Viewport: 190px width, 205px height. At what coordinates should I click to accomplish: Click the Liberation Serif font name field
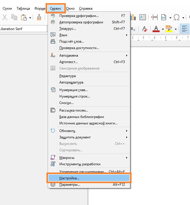pos(23,29)
